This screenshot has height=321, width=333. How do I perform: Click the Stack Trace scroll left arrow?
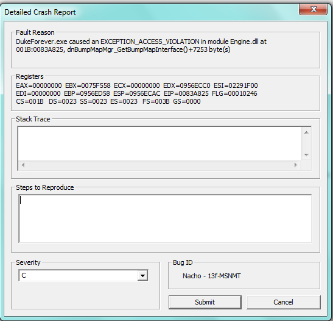(x=23, y=165)
